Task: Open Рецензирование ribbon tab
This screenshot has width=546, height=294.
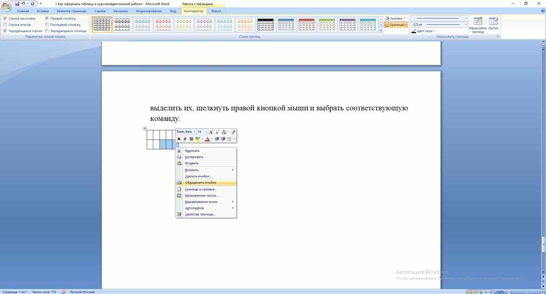Action: tap(150, 11)
